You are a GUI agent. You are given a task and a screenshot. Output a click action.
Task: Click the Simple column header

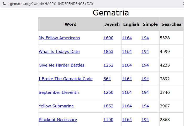pos(150,24)
